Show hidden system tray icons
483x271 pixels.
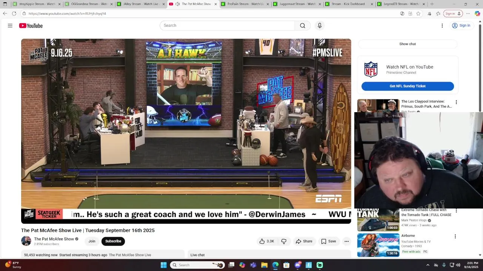pyautogui.click(x=428, y=265)
